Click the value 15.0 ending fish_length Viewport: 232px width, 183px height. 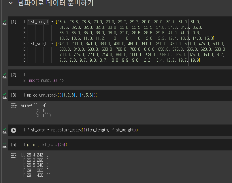[209, 38]
